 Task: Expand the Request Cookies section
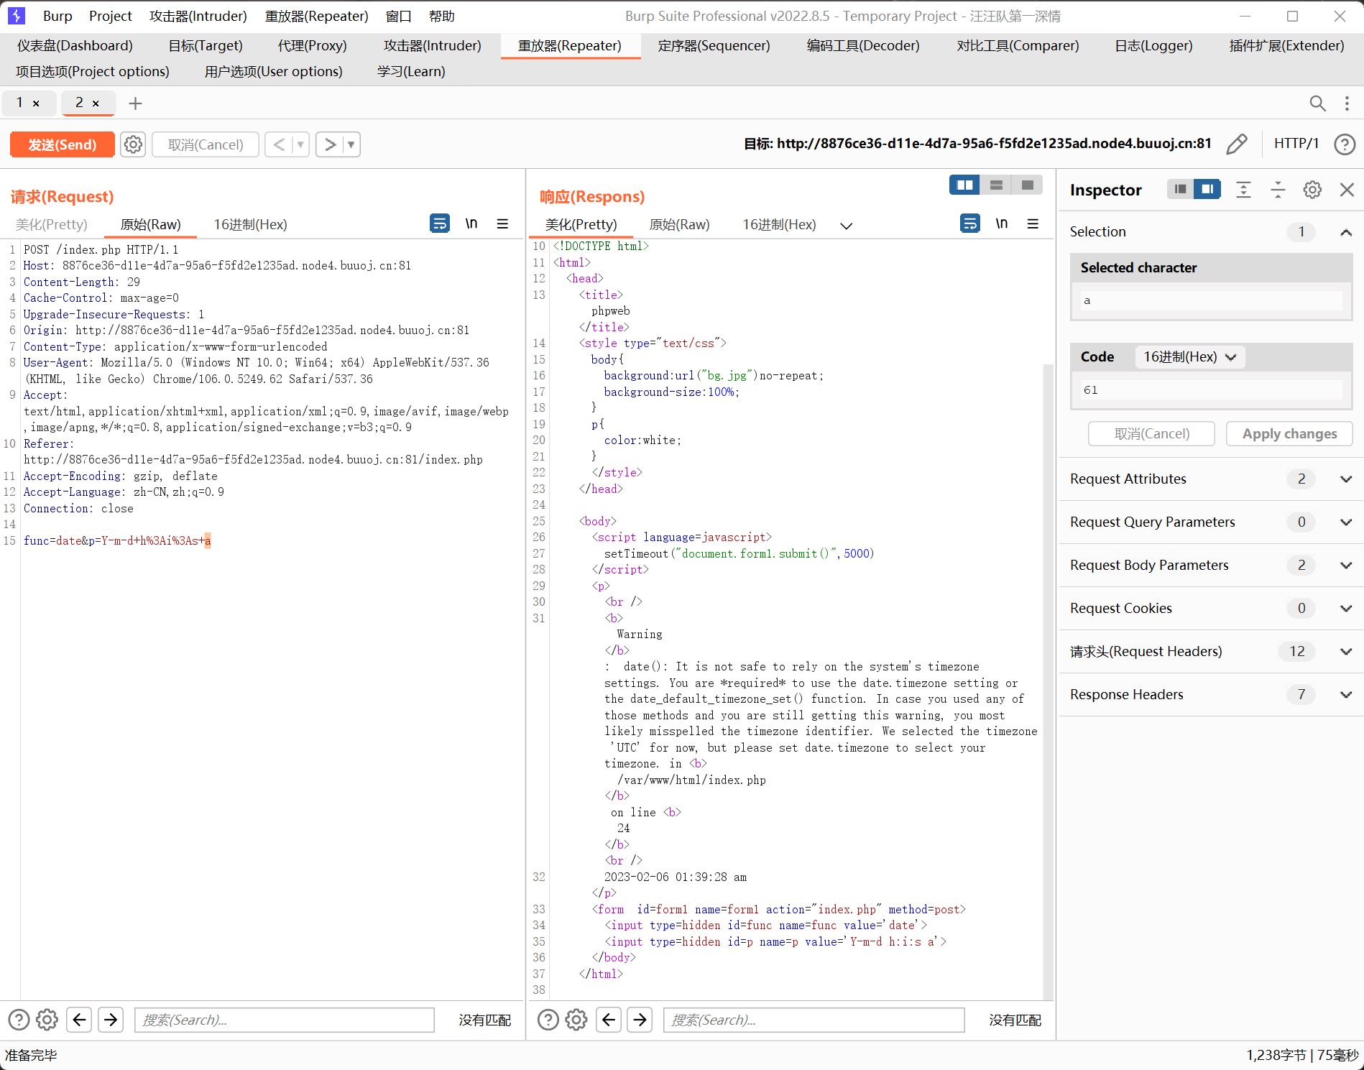tap(1346, 608)
